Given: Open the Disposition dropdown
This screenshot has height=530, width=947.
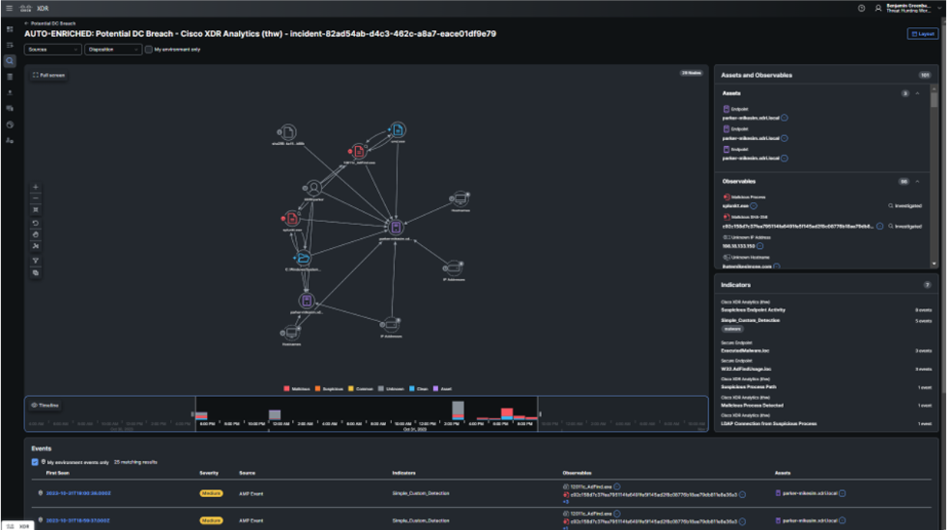Looking at the screenshot, I should 112,49.
